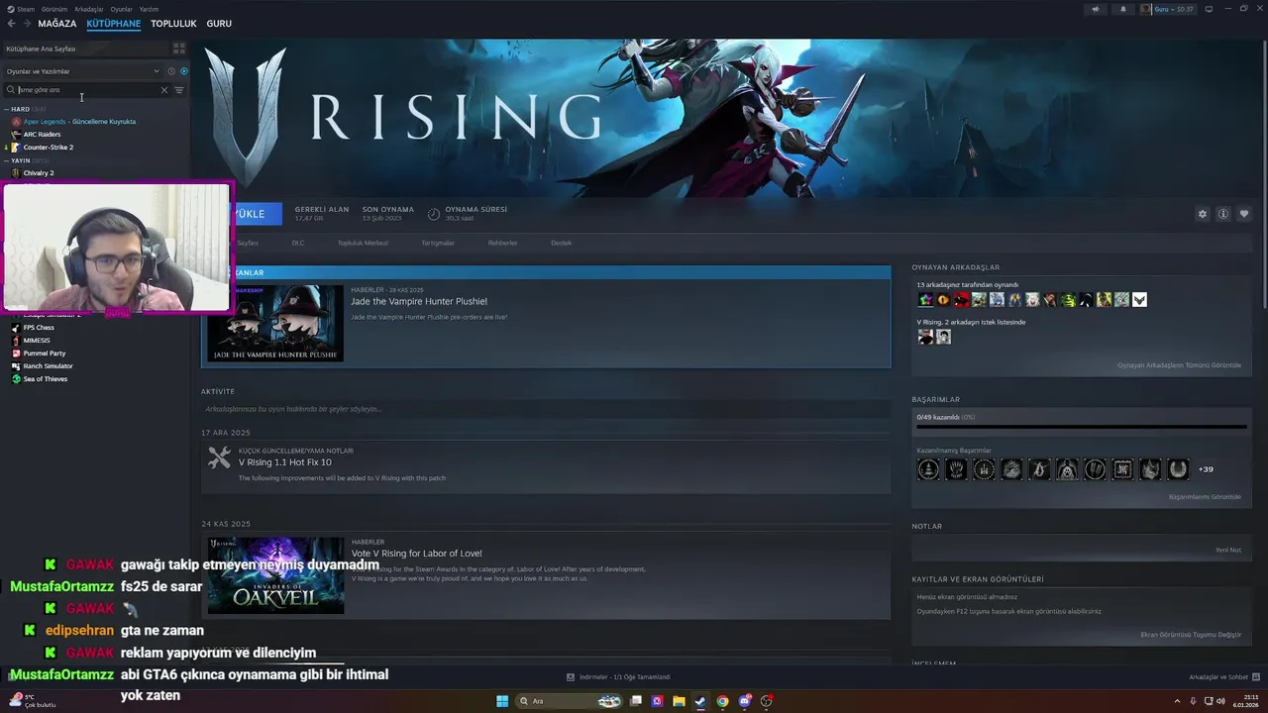Switch to grid collections view icon
This screenshot has height=713, width=1268.
click(x=179, y=48)
